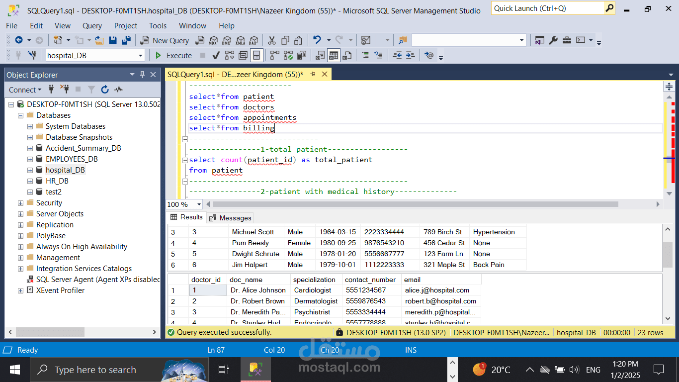679x382 pixels.
Task: Click the DMX query icon
Action: (227, 40)
